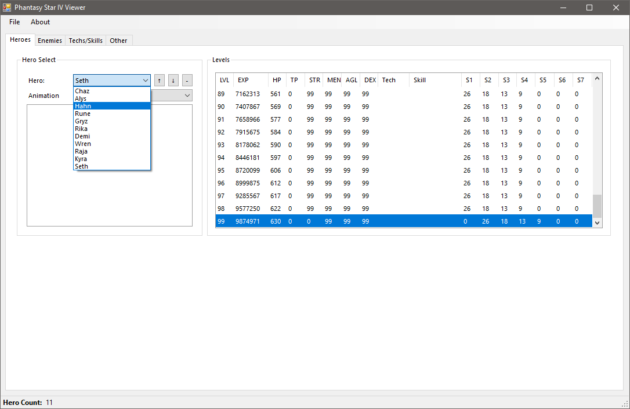The height and width of the screenshot is (409, 630).
Task: Click EXP value 8446181
Action: coord(248,158)
